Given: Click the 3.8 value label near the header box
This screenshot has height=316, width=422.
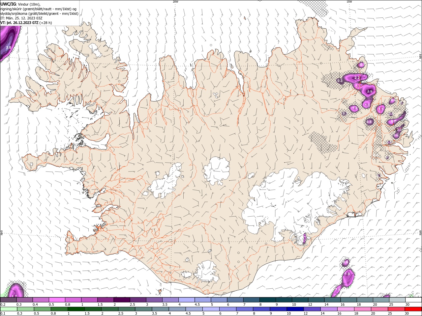Looking at the screenshot, I should coord(9,47).
